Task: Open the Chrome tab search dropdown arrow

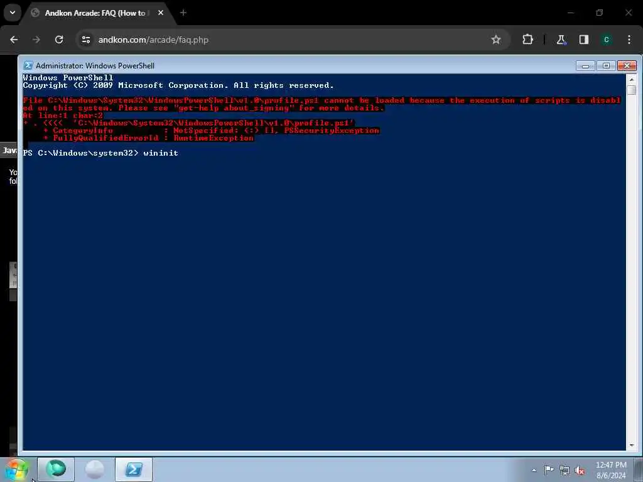Action: (x=13, y=13)
